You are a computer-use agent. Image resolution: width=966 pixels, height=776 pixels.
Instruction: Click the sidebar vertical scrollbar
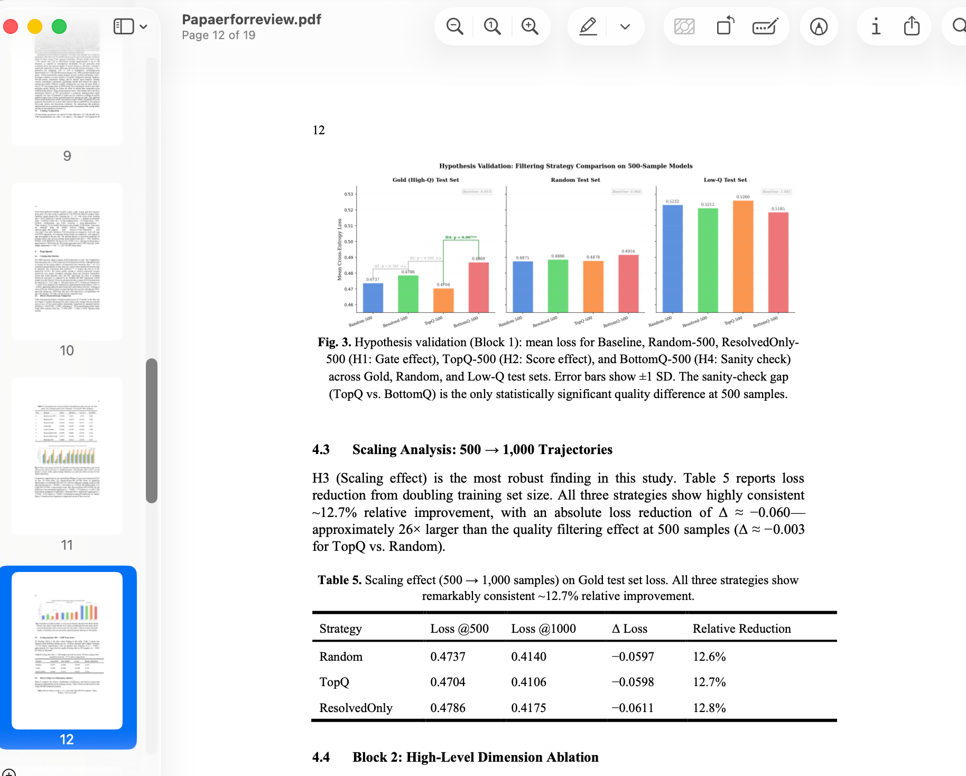[x=152, y=430]
